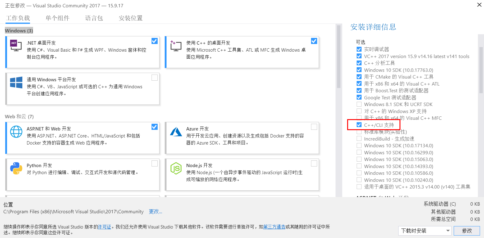The image size is (484, 238).
Task: Check Windows 10 SDK (10.0.14393.0)
Action: coord(359,166)
